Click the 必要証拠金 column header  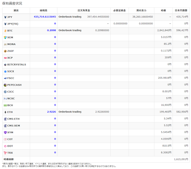coord(119,10)
